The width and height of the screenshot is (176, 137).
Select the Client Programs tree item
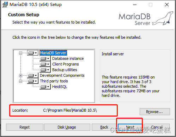coord(66,64)
